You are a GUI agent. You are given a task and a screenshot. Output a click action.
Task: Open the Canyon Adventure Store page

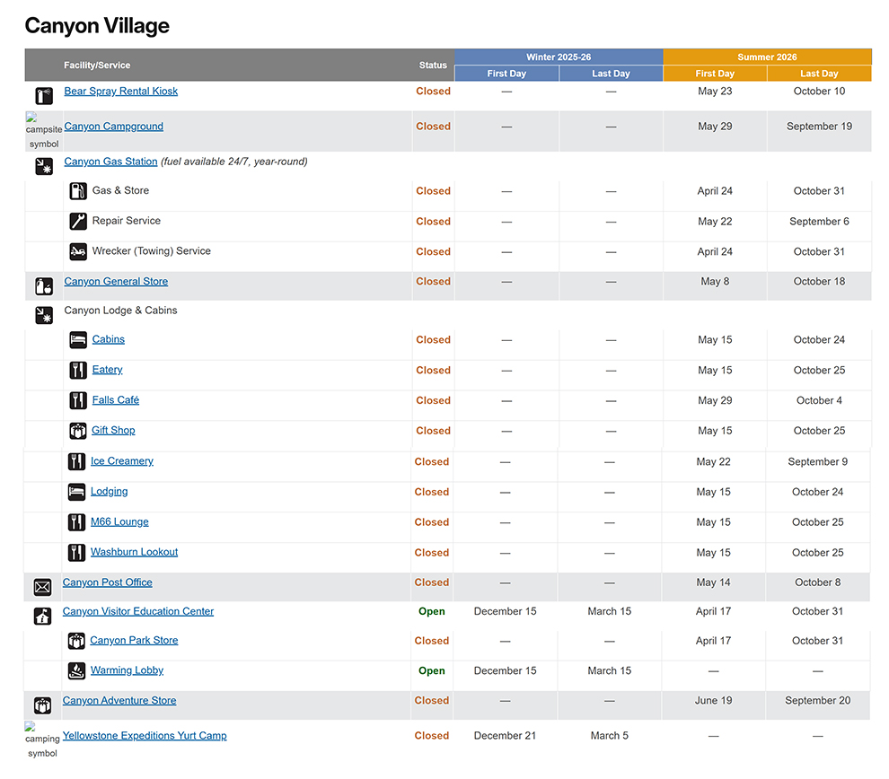pyautogui.click(x=119, y=701)
